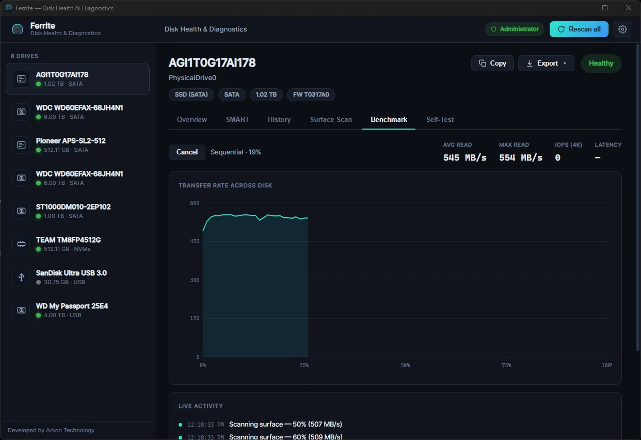Click the SSD (SATA) chip
Screen dimensions: 641x440
click(x=191, y=95)
